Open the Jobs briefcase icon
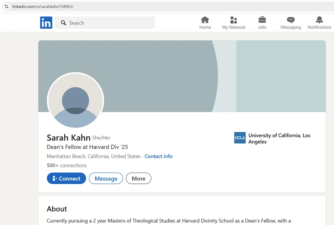This screenshot has width=334, height=225. pyautogui.click(x=262, y=20)
